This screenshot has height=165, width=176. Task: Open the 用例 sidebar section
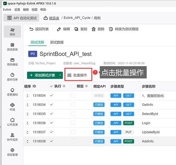point(12,31)
